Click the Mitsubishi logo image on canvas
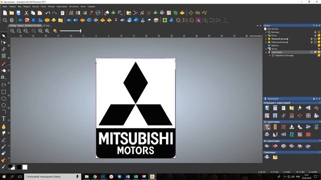 136,108
